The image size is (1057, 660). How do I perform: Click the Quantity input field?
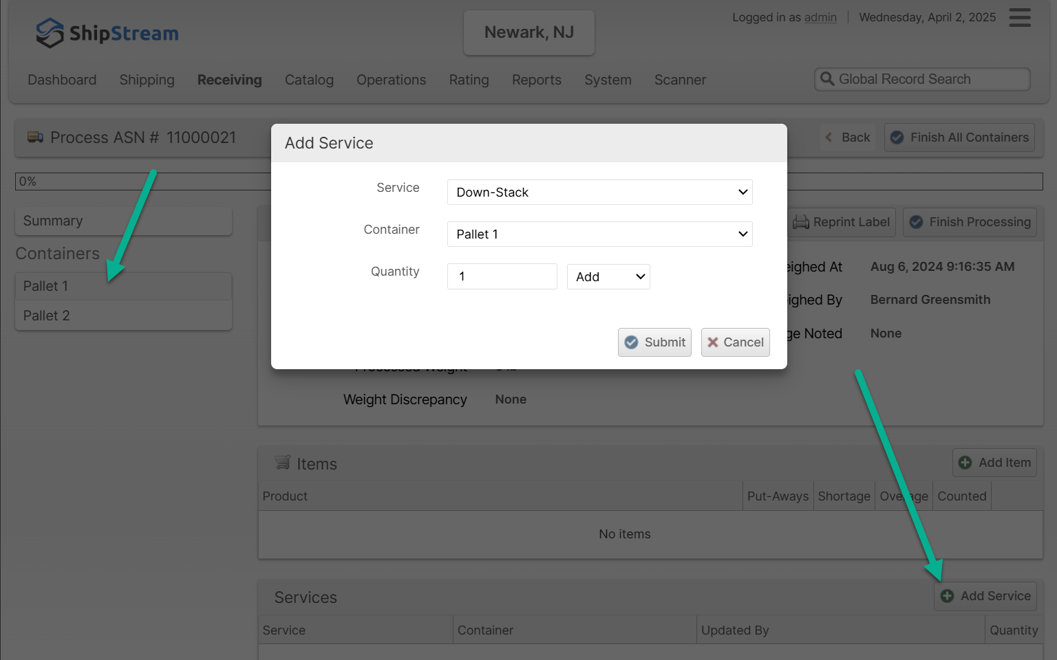coord(502,276)
